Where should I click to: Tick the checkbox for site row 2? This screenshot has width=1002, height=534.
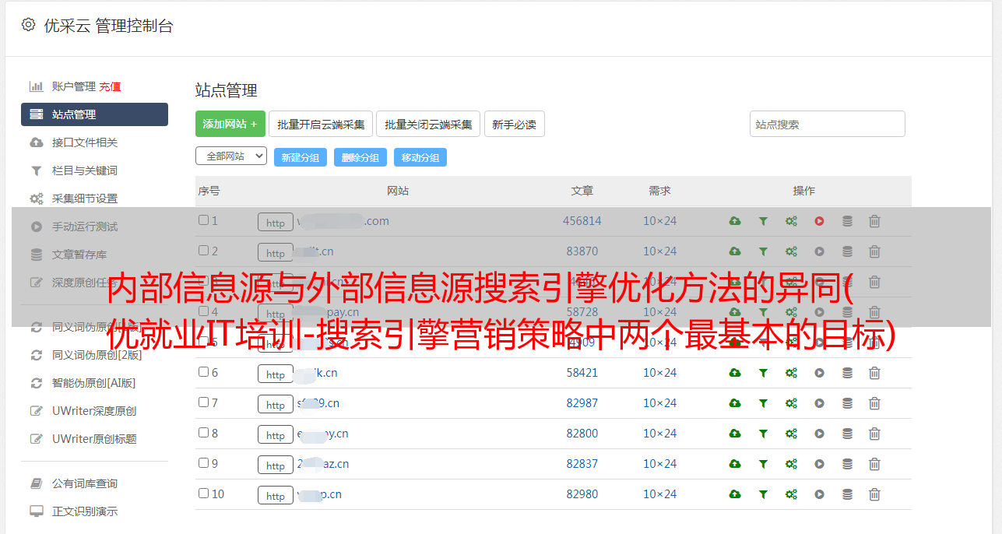click(203, 251)
